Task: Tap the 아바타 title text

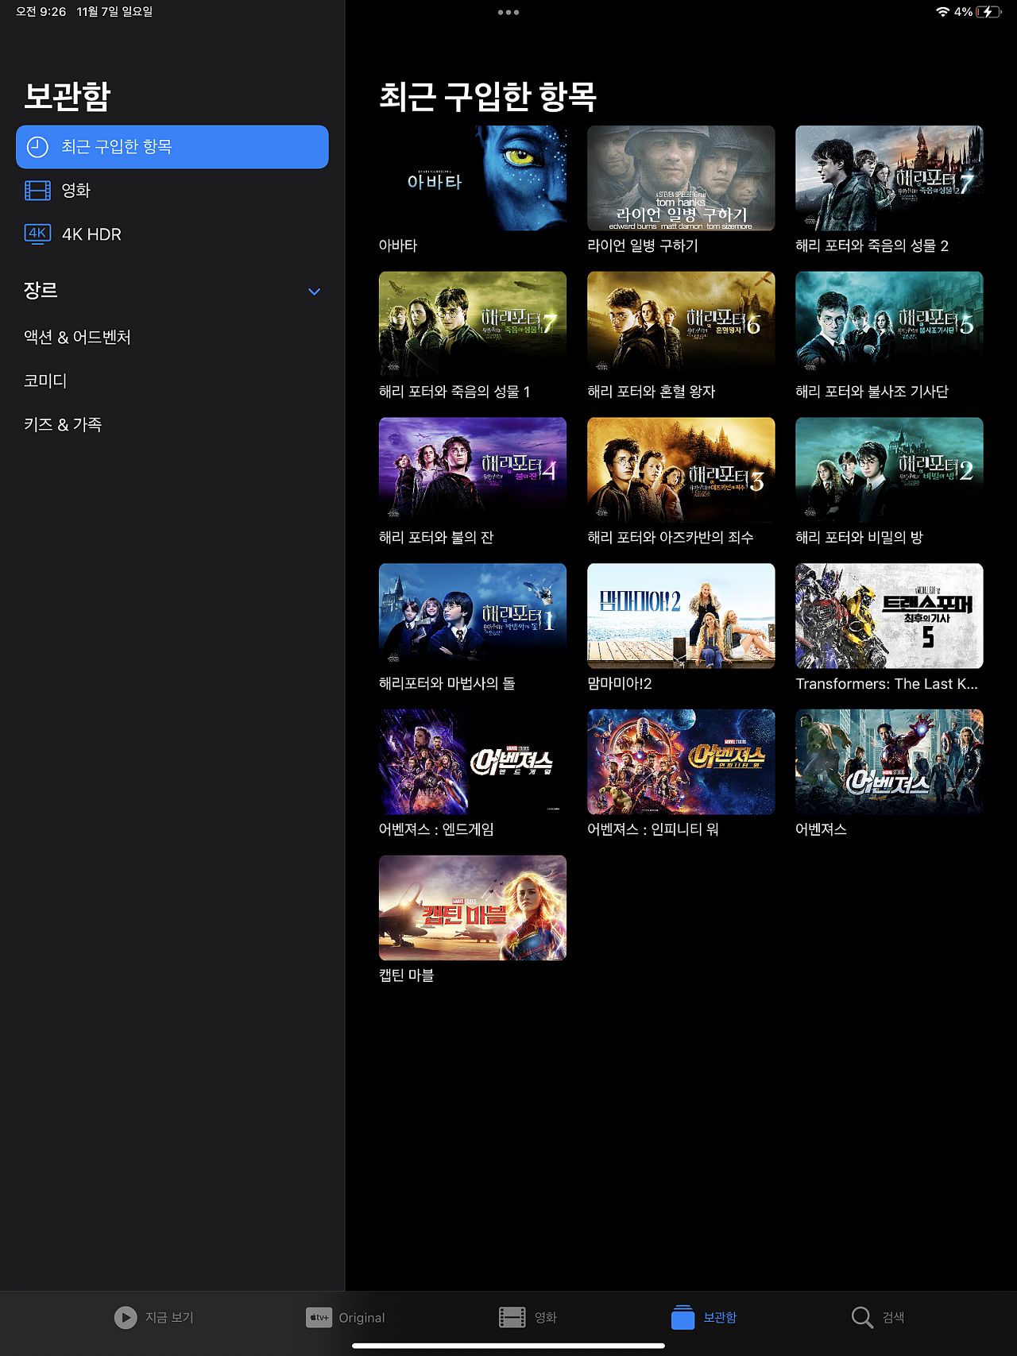Action: [398, 245]
